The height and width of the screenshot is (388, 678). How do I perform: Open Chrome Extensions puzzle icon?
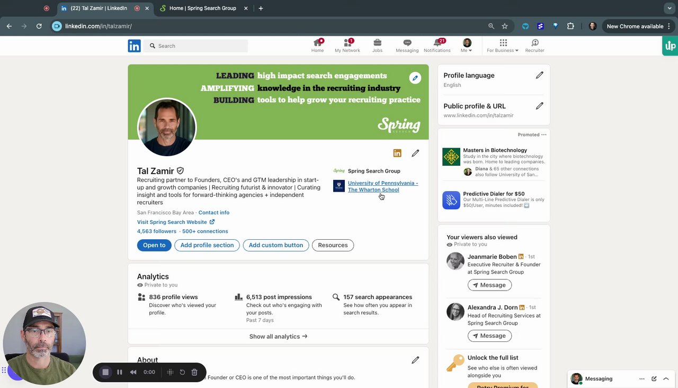pyautogui.click(x=570, y=26)
